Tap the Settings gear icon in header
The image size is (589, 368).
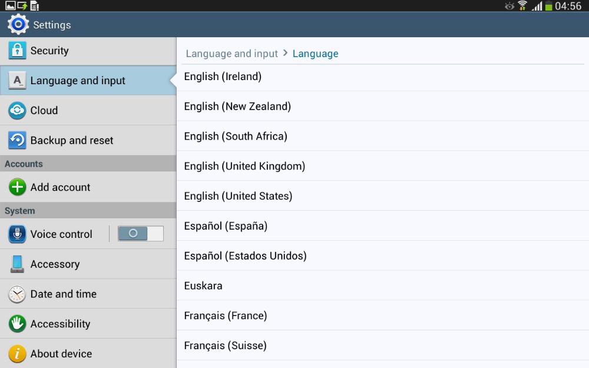[x=18, y=25]
